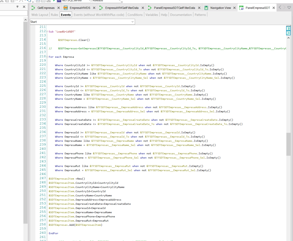This screenshot has width=293, height=241.
Task: Click 'EmpresaPhone like' on line 241
Action: [78, 154]
